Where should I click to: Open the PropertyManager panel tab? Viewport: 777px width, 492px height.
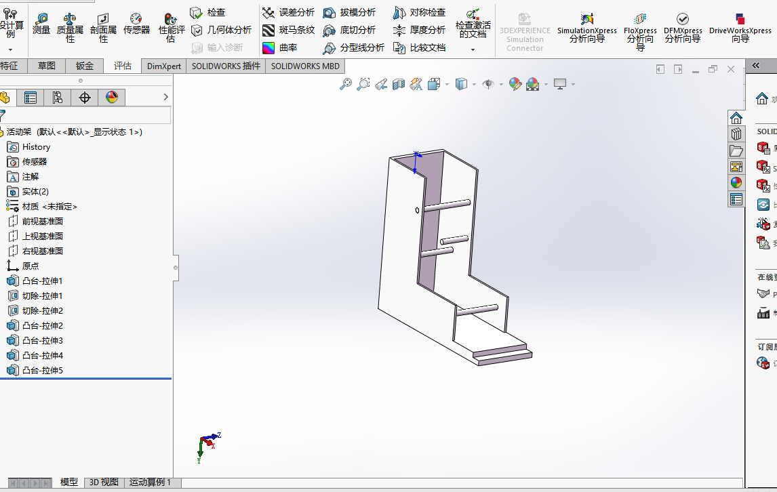tap(31, 98)
